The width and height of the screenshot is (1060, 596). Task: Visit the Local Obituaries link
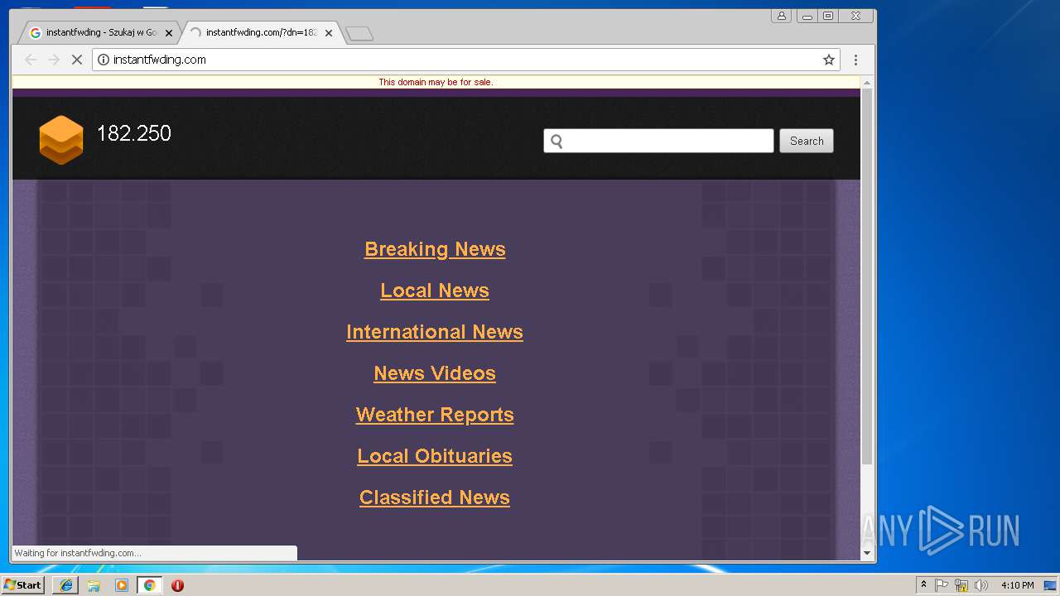(x=435, y=456)
